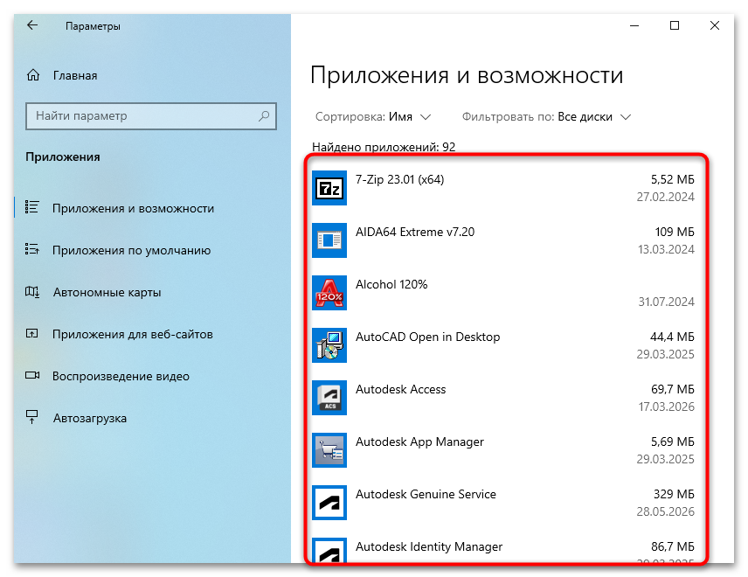Select Autodesk Genuine Service entry name
This screenshot has height=577, width=748.
coord(426,495)
